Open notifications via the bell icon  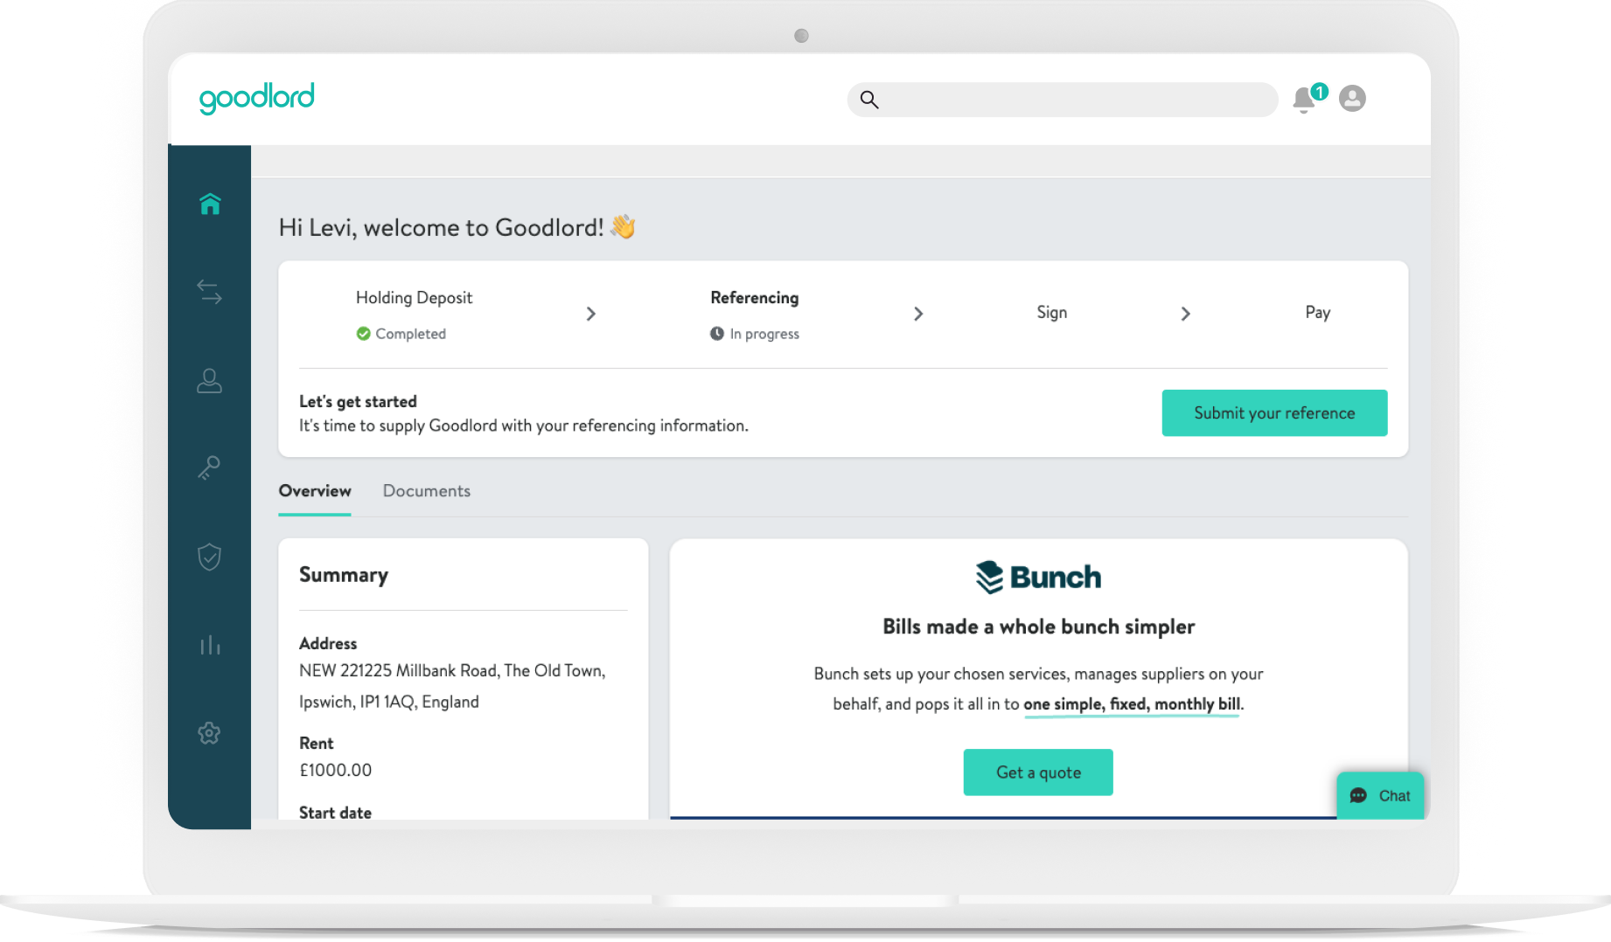pyautogui.click(x=1304, y=100)
